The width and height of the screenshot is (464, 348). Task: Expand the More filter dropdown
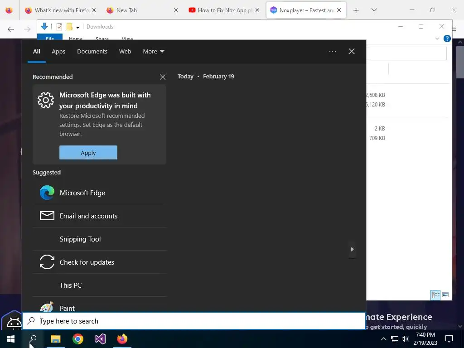click(153, 51)
